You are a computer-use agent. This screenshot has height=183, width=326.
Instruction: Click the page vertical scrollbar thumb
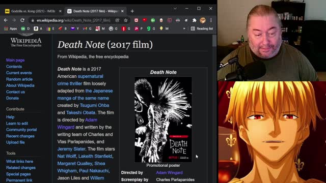click(x=214, y=41)
